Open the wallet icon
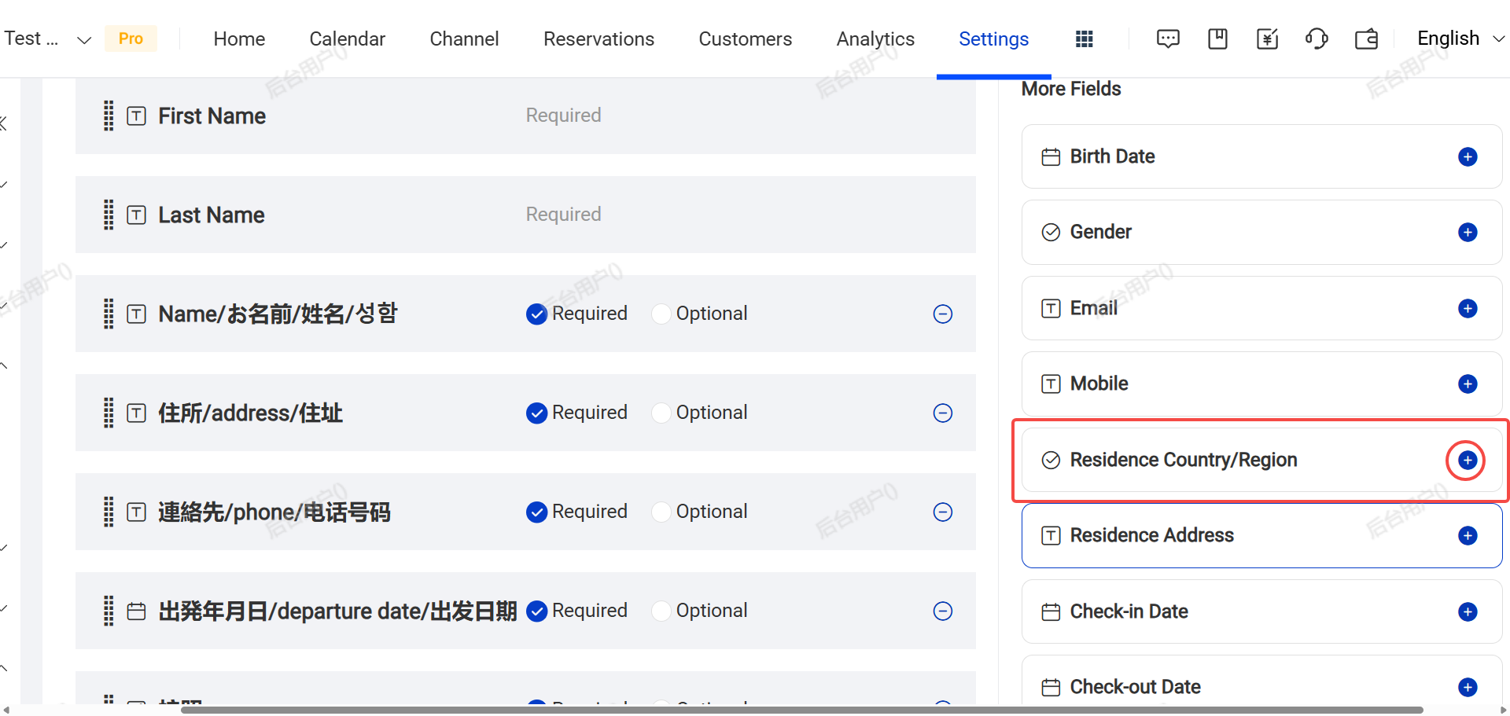The width and height of the screenshot is (1510, 716). pos(1367,39)
